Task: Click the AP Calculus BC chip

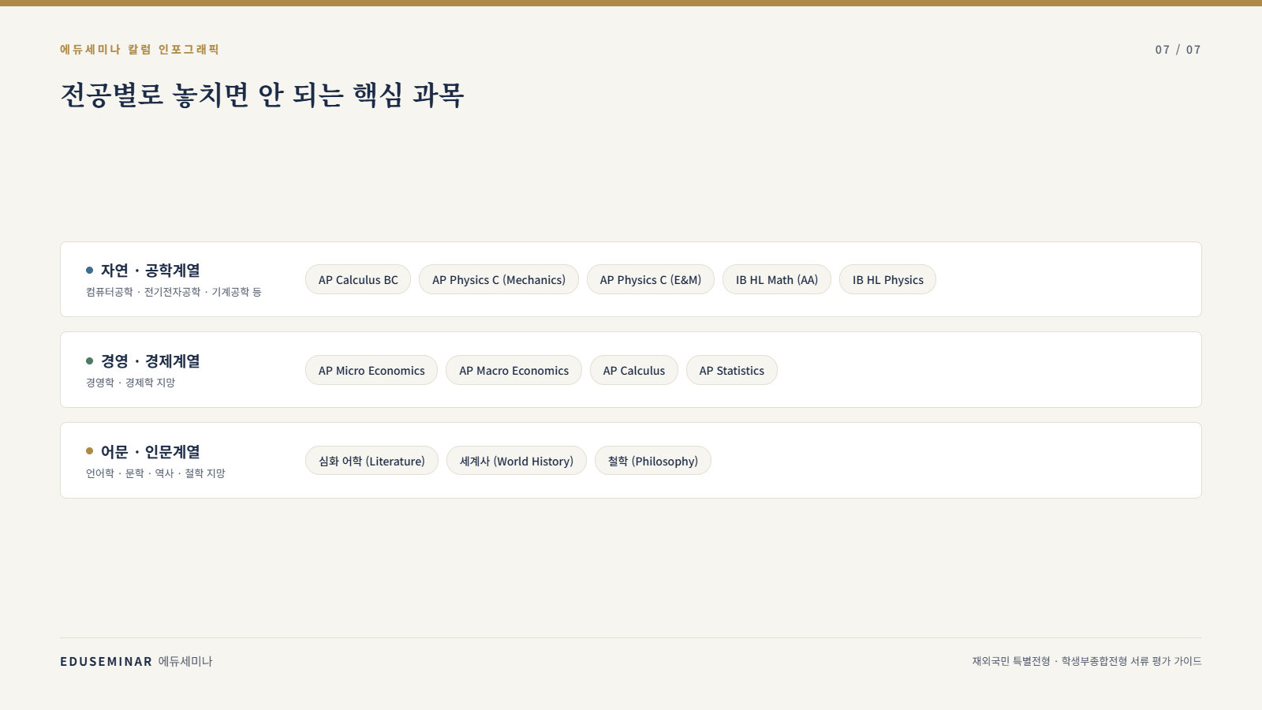Action: tap(358, 279)
